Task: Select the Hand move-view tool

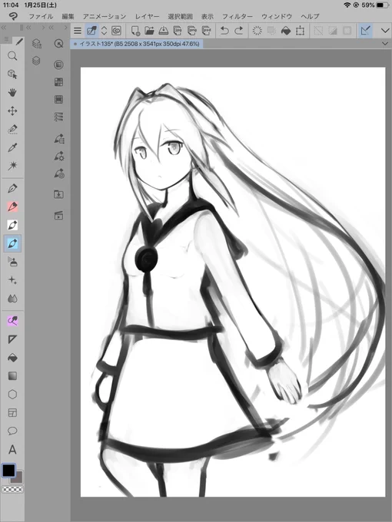Action: pos(12,93)
